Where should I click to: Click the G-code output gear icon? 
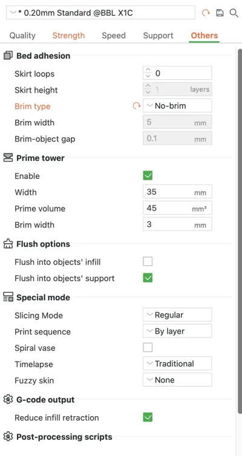[8, 399]
